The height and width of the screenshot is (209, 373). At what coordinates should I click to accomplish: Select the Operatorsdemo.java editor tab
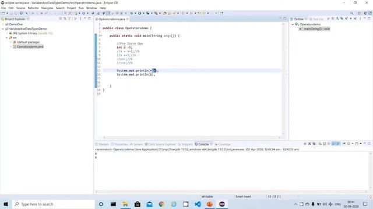(x=111, y=19)
